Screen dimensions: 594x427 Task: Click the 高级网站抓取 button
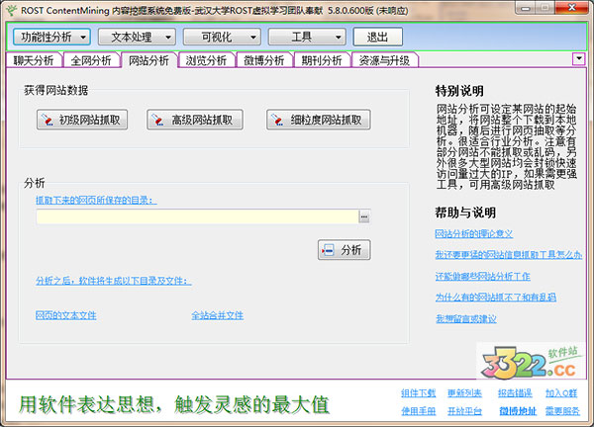pyautogui.click(x=195, y=120)
